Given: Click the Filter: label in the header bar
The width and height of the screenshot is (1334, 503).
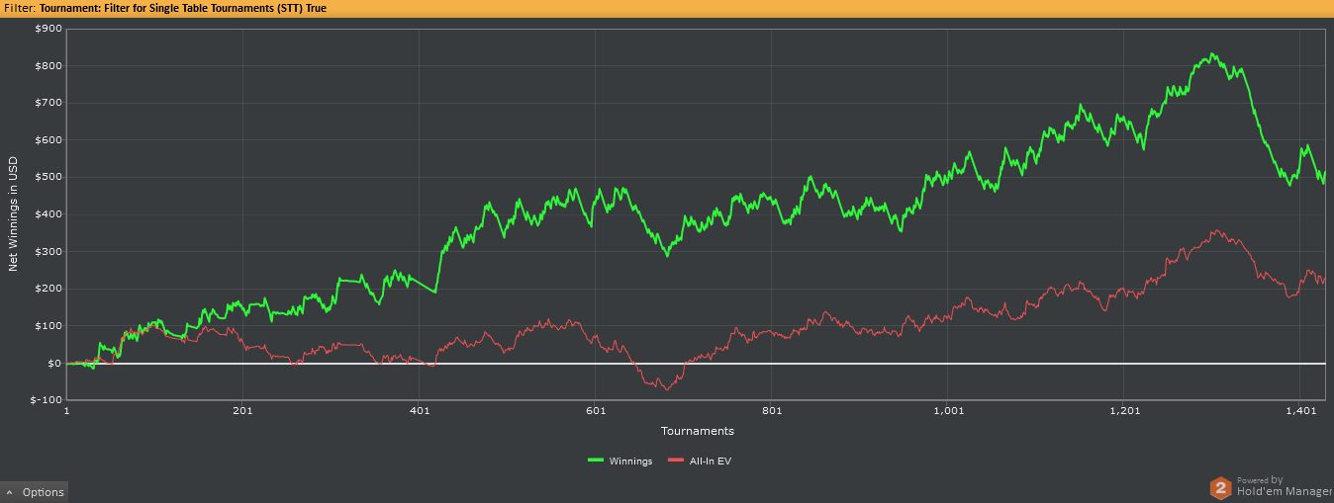Looking at the screenshot, I should click(x=20, y=7).
